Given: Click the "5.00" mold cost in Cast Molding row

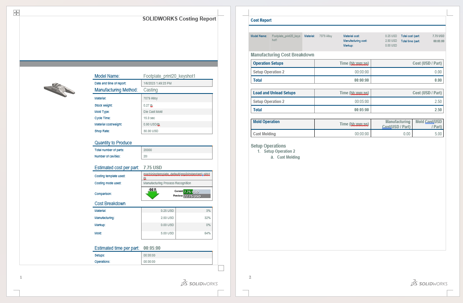Looking at the screenshot, I should 439,134.
